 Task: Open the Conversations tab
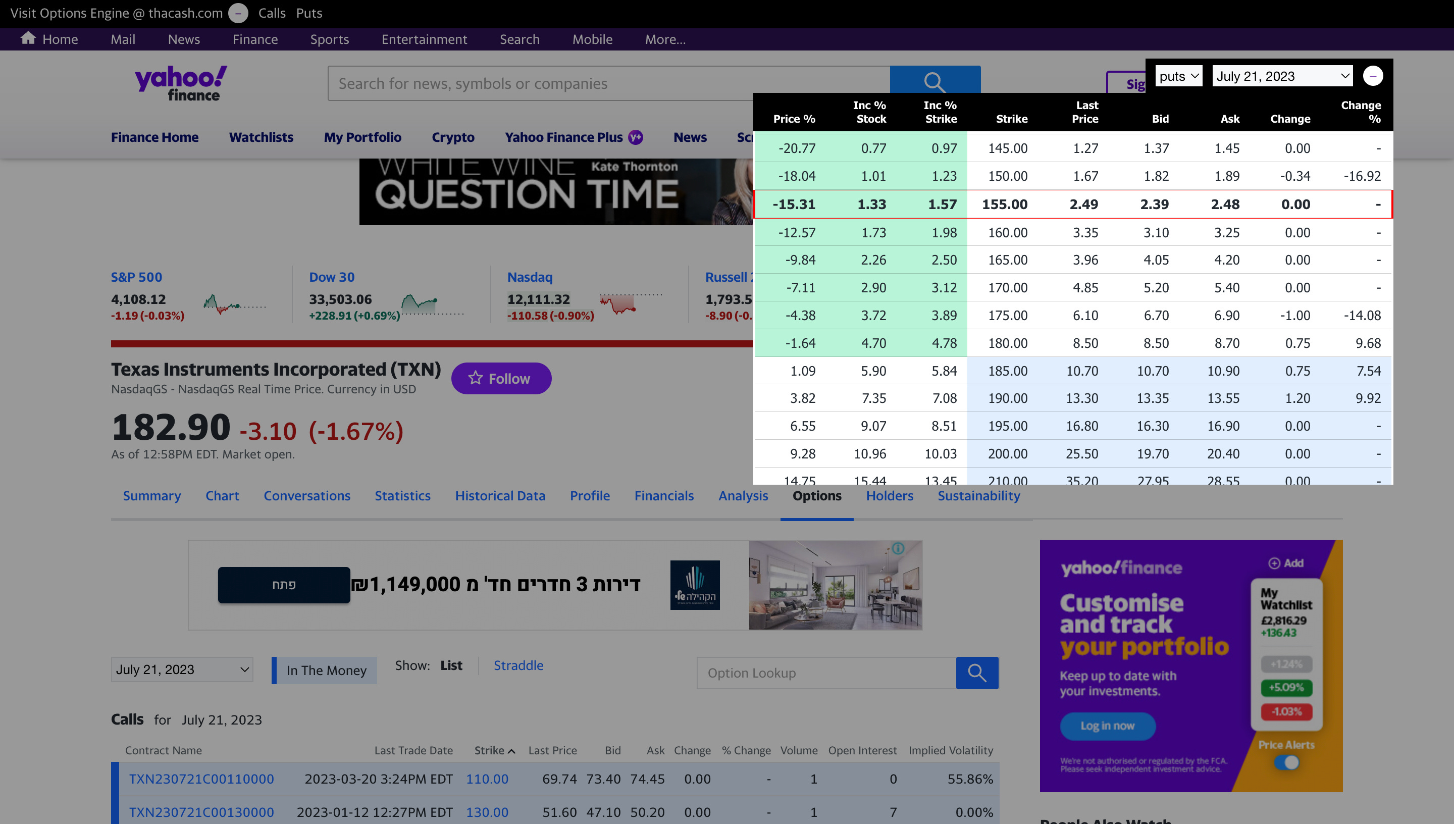pos(306,495)
